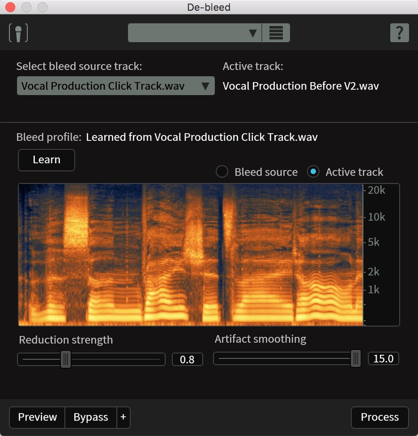Open the bleed source track dropdown
This screenshot has width=418, height=436.
pyautogui.click(x=116, y=86)
